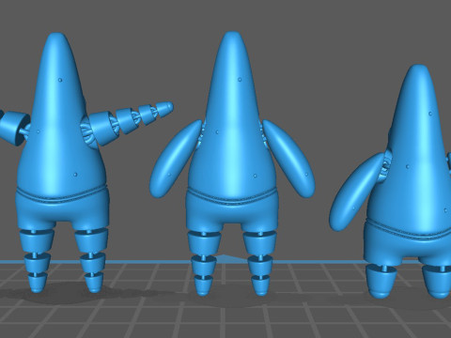Select the middle model with both arms down
451x338 pixels.
click(232, 162)
